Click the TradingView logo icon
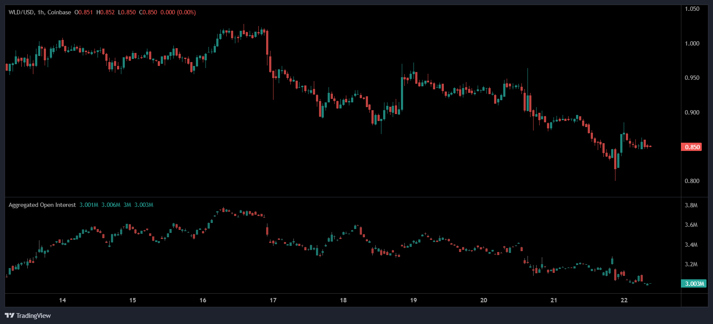 9,315
